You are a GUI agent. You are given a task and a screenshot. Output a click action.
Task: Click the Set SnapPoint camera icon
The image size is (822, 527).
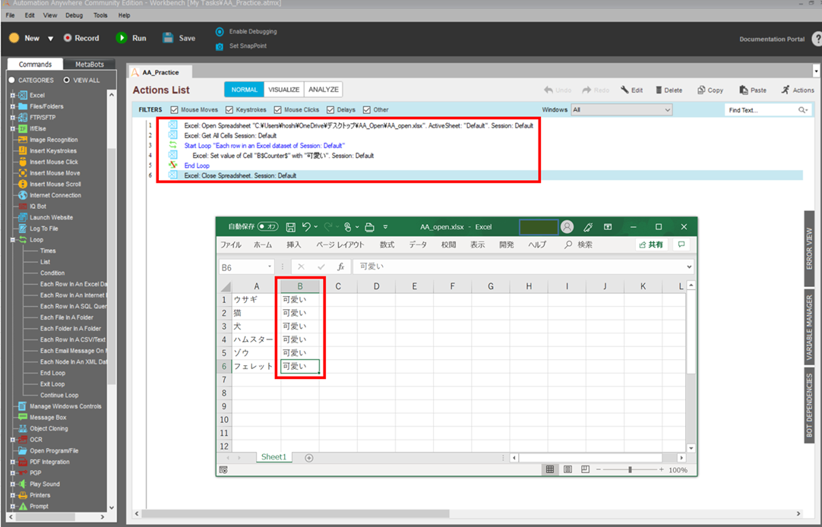pyautogui.click(x=220, y=46)
